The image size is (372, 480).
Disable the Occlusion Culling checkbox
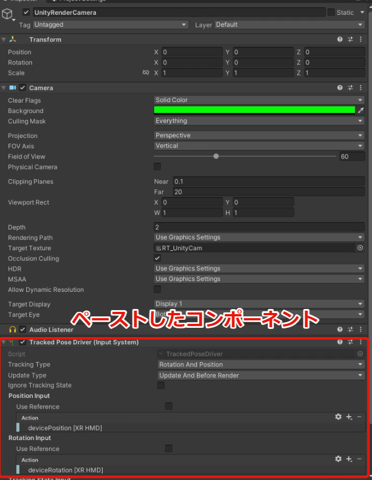[x=157, y=258]
